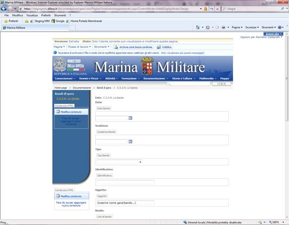Open the Strumenti menu in menu bar
The height and width of the screenshot is (225, 289).
(60, 15)
